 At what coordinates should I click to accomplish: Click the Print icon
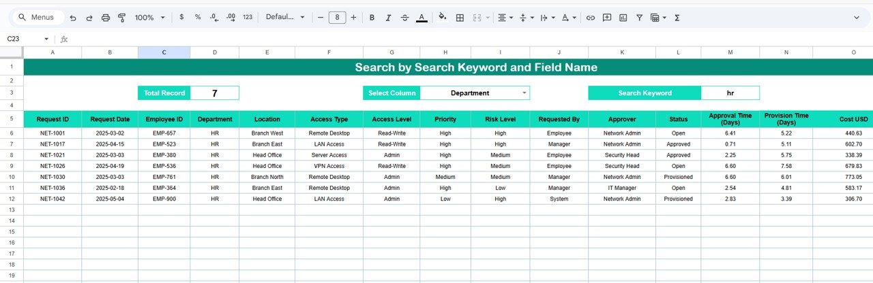106,18
